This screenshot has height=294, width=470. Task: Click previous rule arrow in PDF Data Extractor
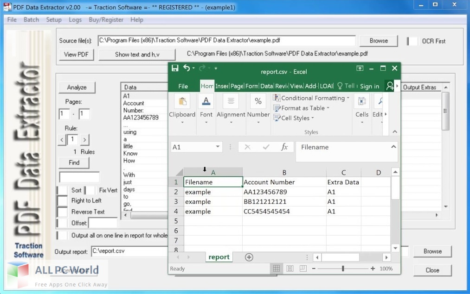click(62, 140)
